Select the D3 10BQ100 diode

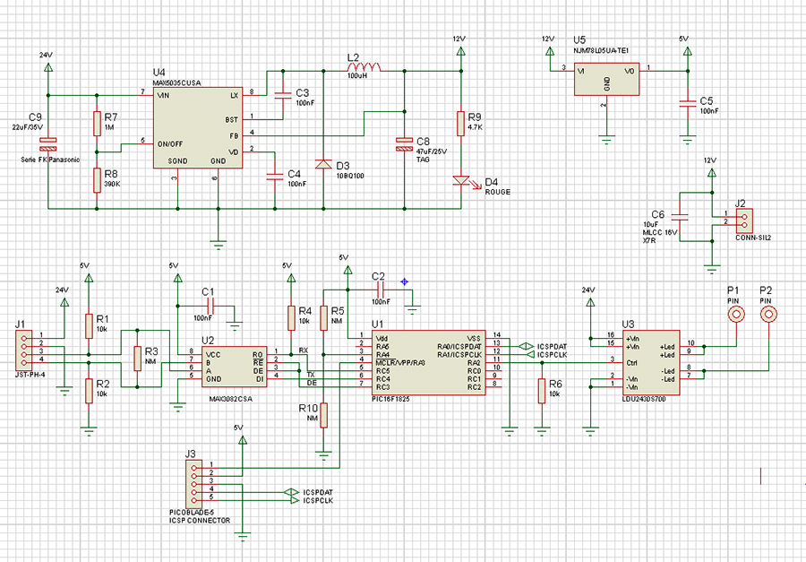click(x=322, y=164)
